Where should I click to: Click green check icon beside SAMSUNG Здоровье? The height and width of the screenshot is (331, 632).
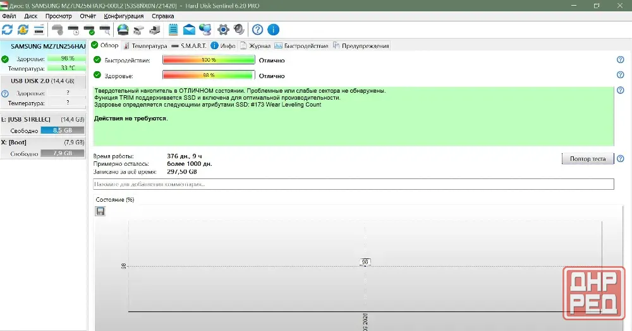[5, 59]
